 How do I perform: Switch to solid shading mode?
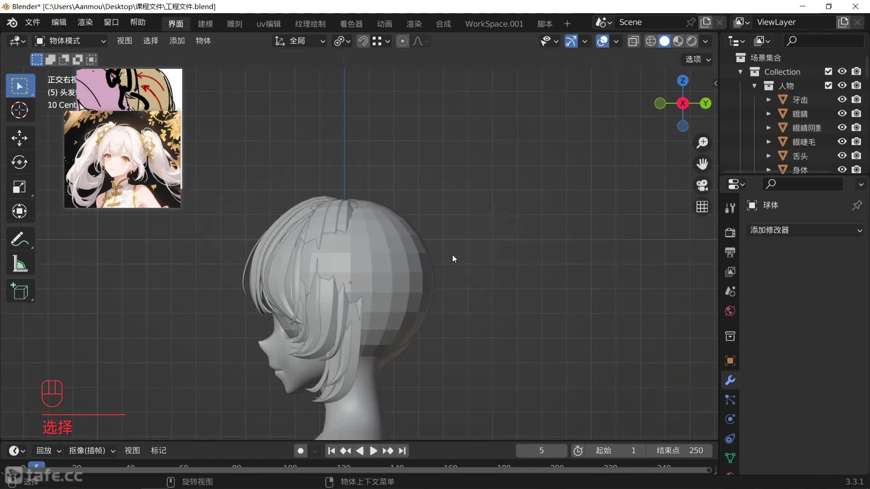(x=664, y=41)
